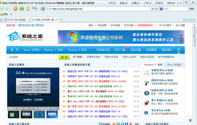Click the green refresh icon

[x=22, y=9]
